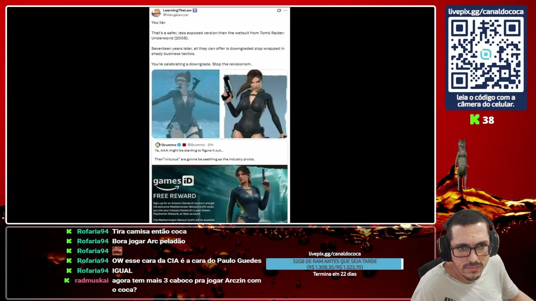Click the purple cross badge beside LearningTheLaw
This screenshot has width=536, height=301.
click(195, 10)
